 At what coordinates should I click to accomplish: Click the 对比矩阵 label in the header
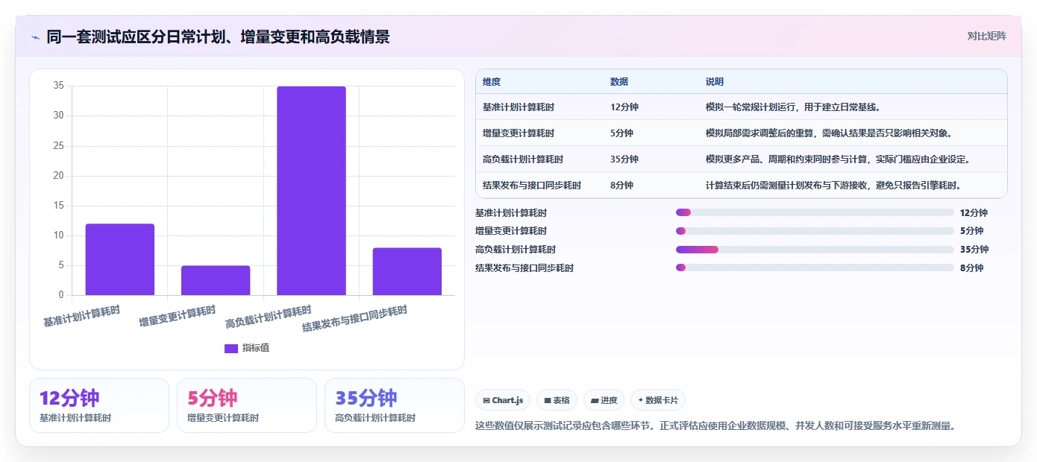[986, 36]
